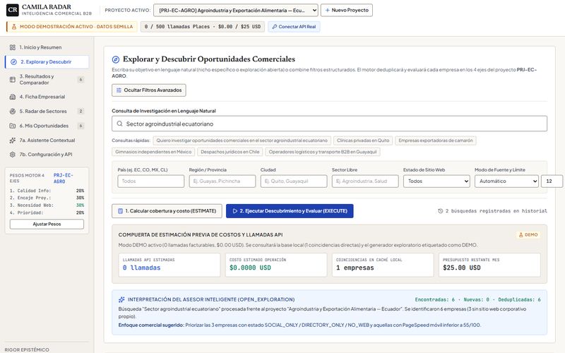The height and width of the screenshot is (353, 565).
Task: Pick quick query about sector agroindustrial ecuatoriano
Action: pyautogui.click(x=242, y=140)
